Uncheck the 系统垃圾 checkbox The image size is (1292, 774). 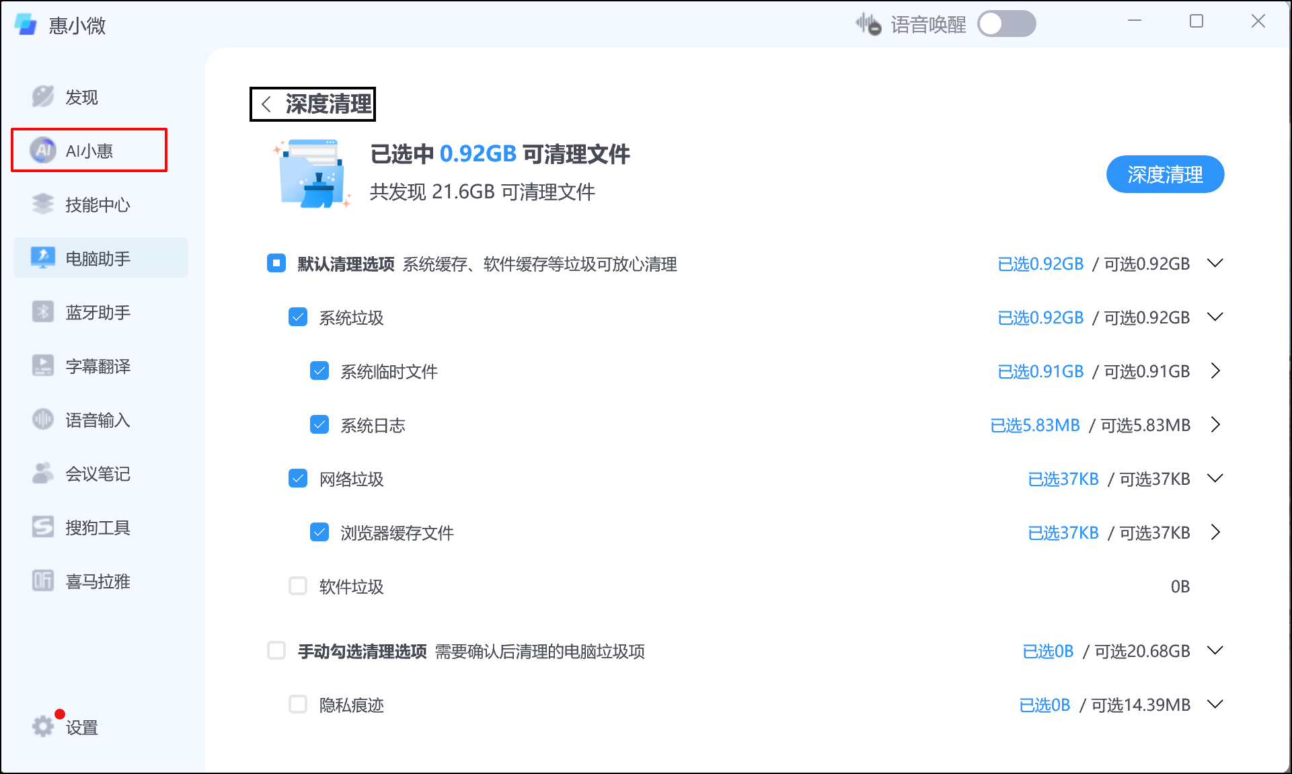click(298, 317)
